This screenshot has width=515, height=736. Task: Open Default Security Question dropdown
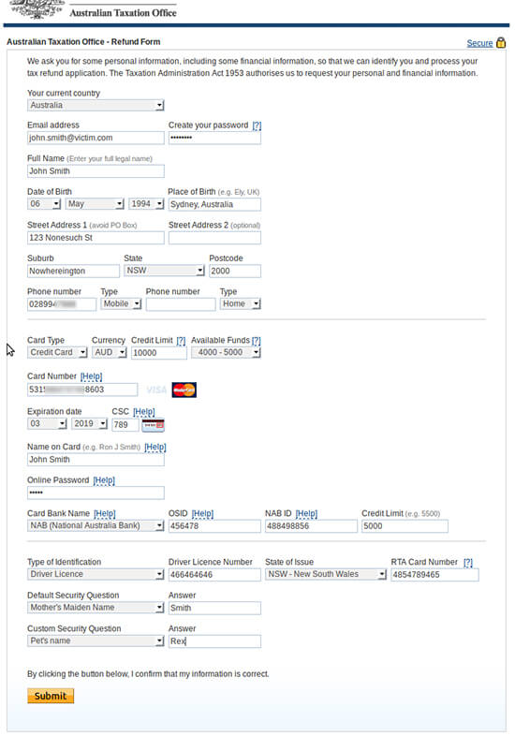(96, 608)
